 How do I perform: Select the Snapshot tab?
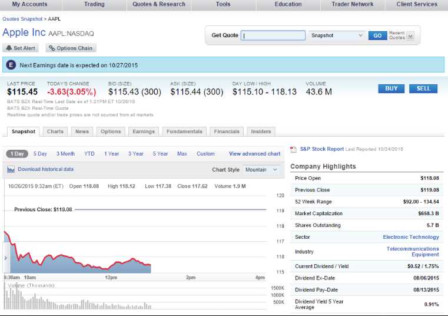click(24, 131)
